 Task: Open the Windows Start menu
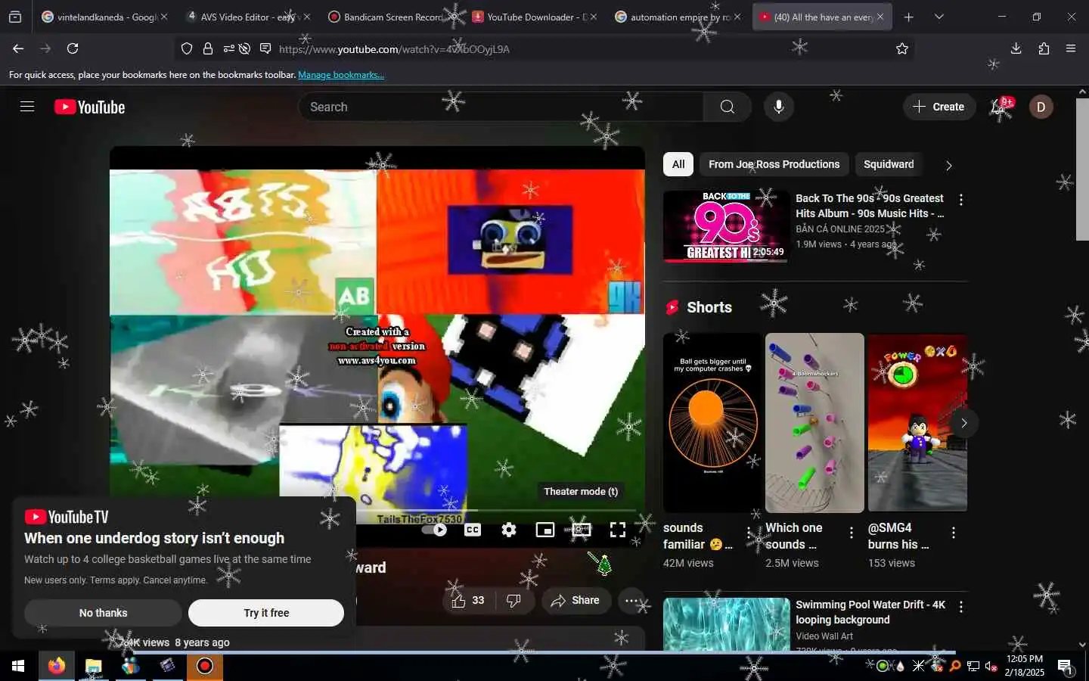[18, 666]
